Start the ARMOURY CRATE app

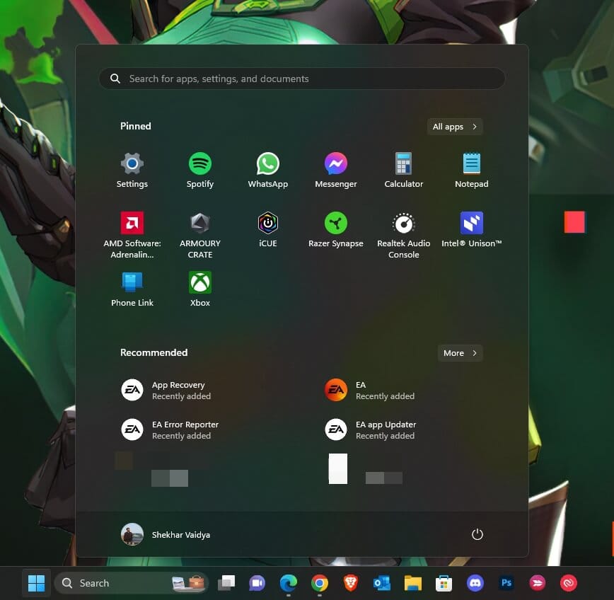pyautogui.click(x=199, y=221)
